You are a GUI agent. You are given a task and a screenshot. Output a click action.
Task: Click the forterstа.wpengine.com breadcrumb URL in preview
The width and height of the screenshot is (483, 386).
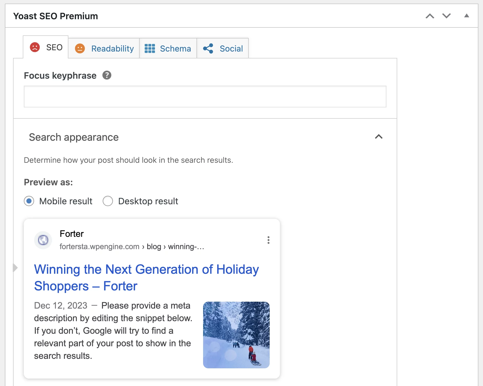(x=132, y=247)
